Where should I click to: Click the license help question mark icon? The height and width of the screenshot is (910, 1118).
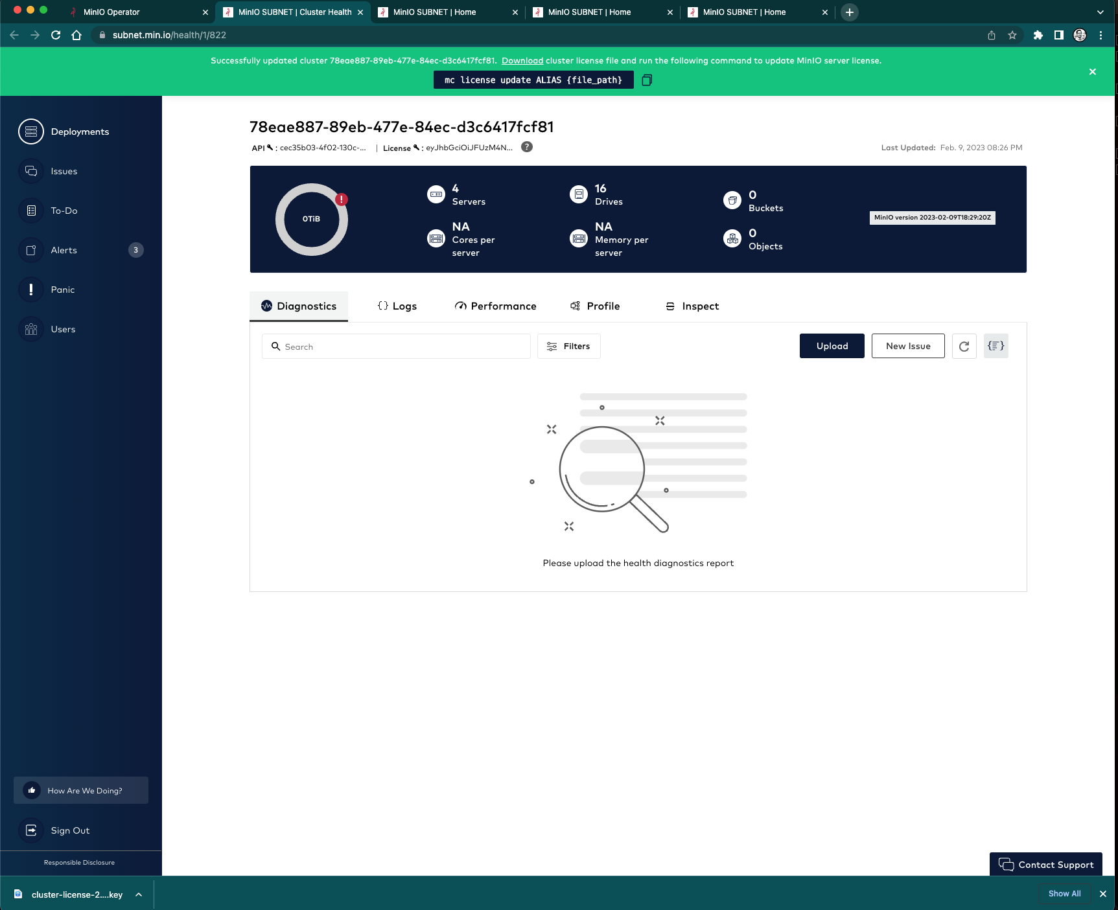[x=527, y=147]
